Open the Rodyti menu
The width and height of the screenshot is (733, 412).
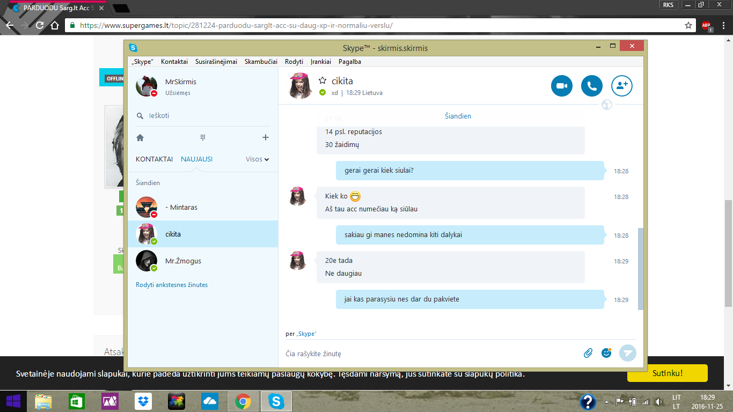[x=294, y=62]
